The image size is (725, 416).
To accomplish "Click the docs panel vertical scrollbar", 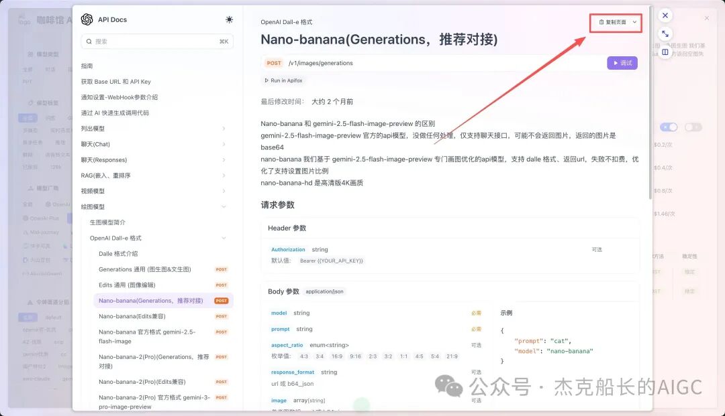I will (650, 104).
